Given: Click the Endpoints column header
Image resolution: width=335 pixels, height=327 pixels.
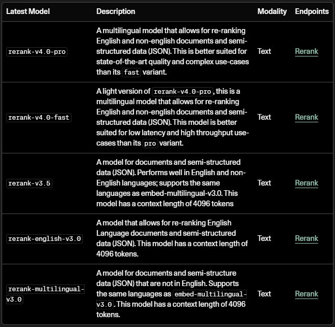Looking at the screenshot, I should (x=312, y=11).
